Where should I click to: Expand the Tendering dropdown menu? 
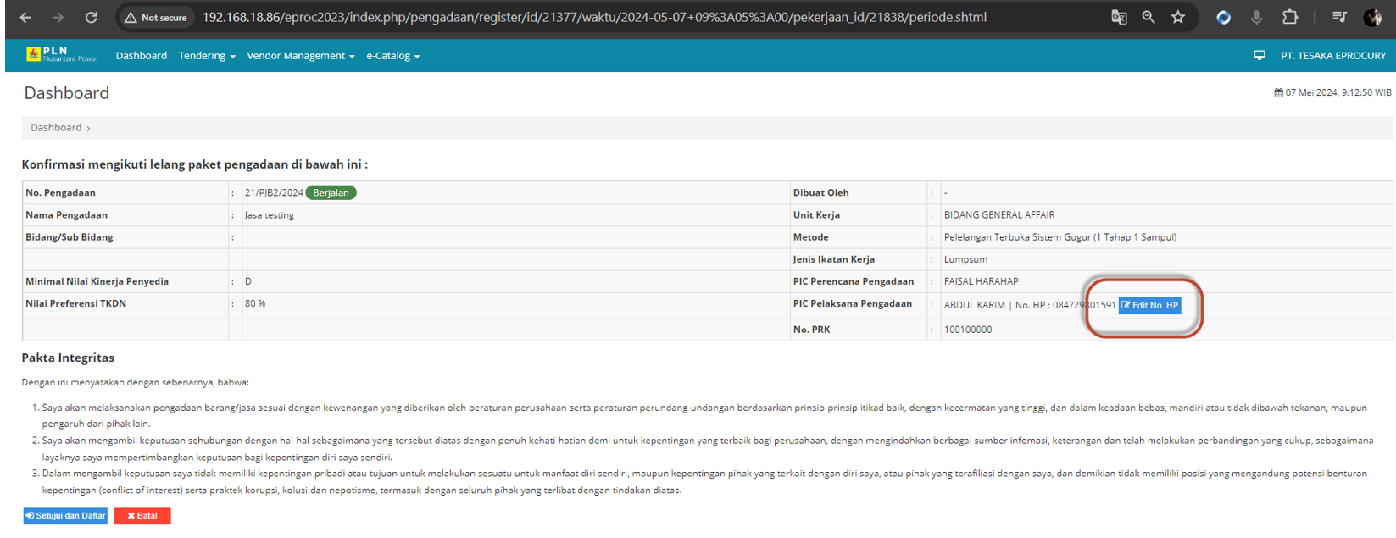206,56
